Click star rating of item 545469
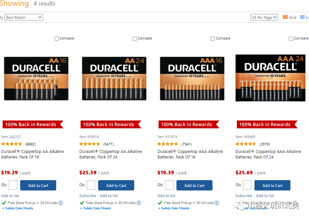This screenshot has height=219, width=309. [246, 144]
